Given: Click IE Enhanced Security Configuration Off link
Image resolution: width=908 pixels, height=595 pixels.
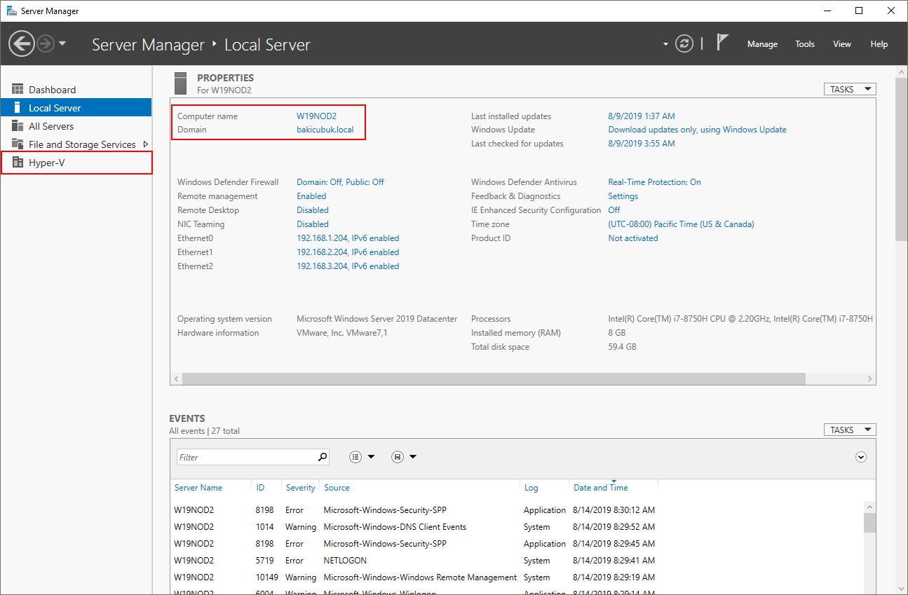Looking at the screenshot, I should click(x=614, y=210).
